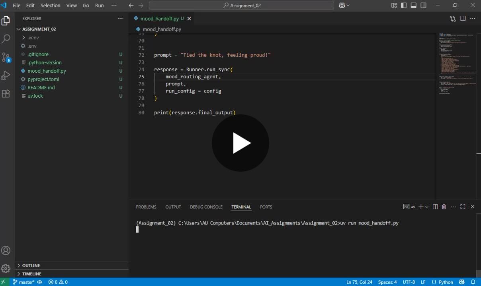This screenshot has height=286, width=481.
Task: Click the Publish branch cloud icon
Action: (39, 282)
